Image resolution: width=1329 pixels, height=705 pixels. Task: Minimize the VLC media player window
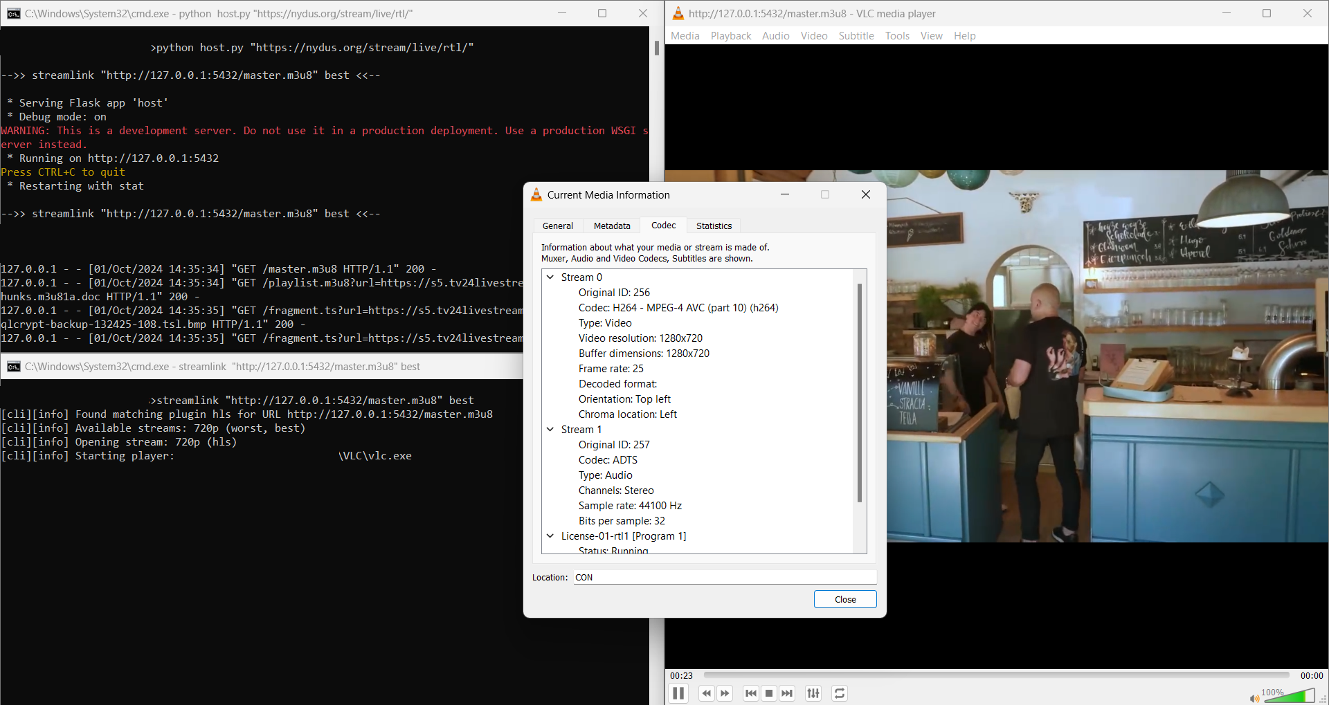(x=1227, y=13)
